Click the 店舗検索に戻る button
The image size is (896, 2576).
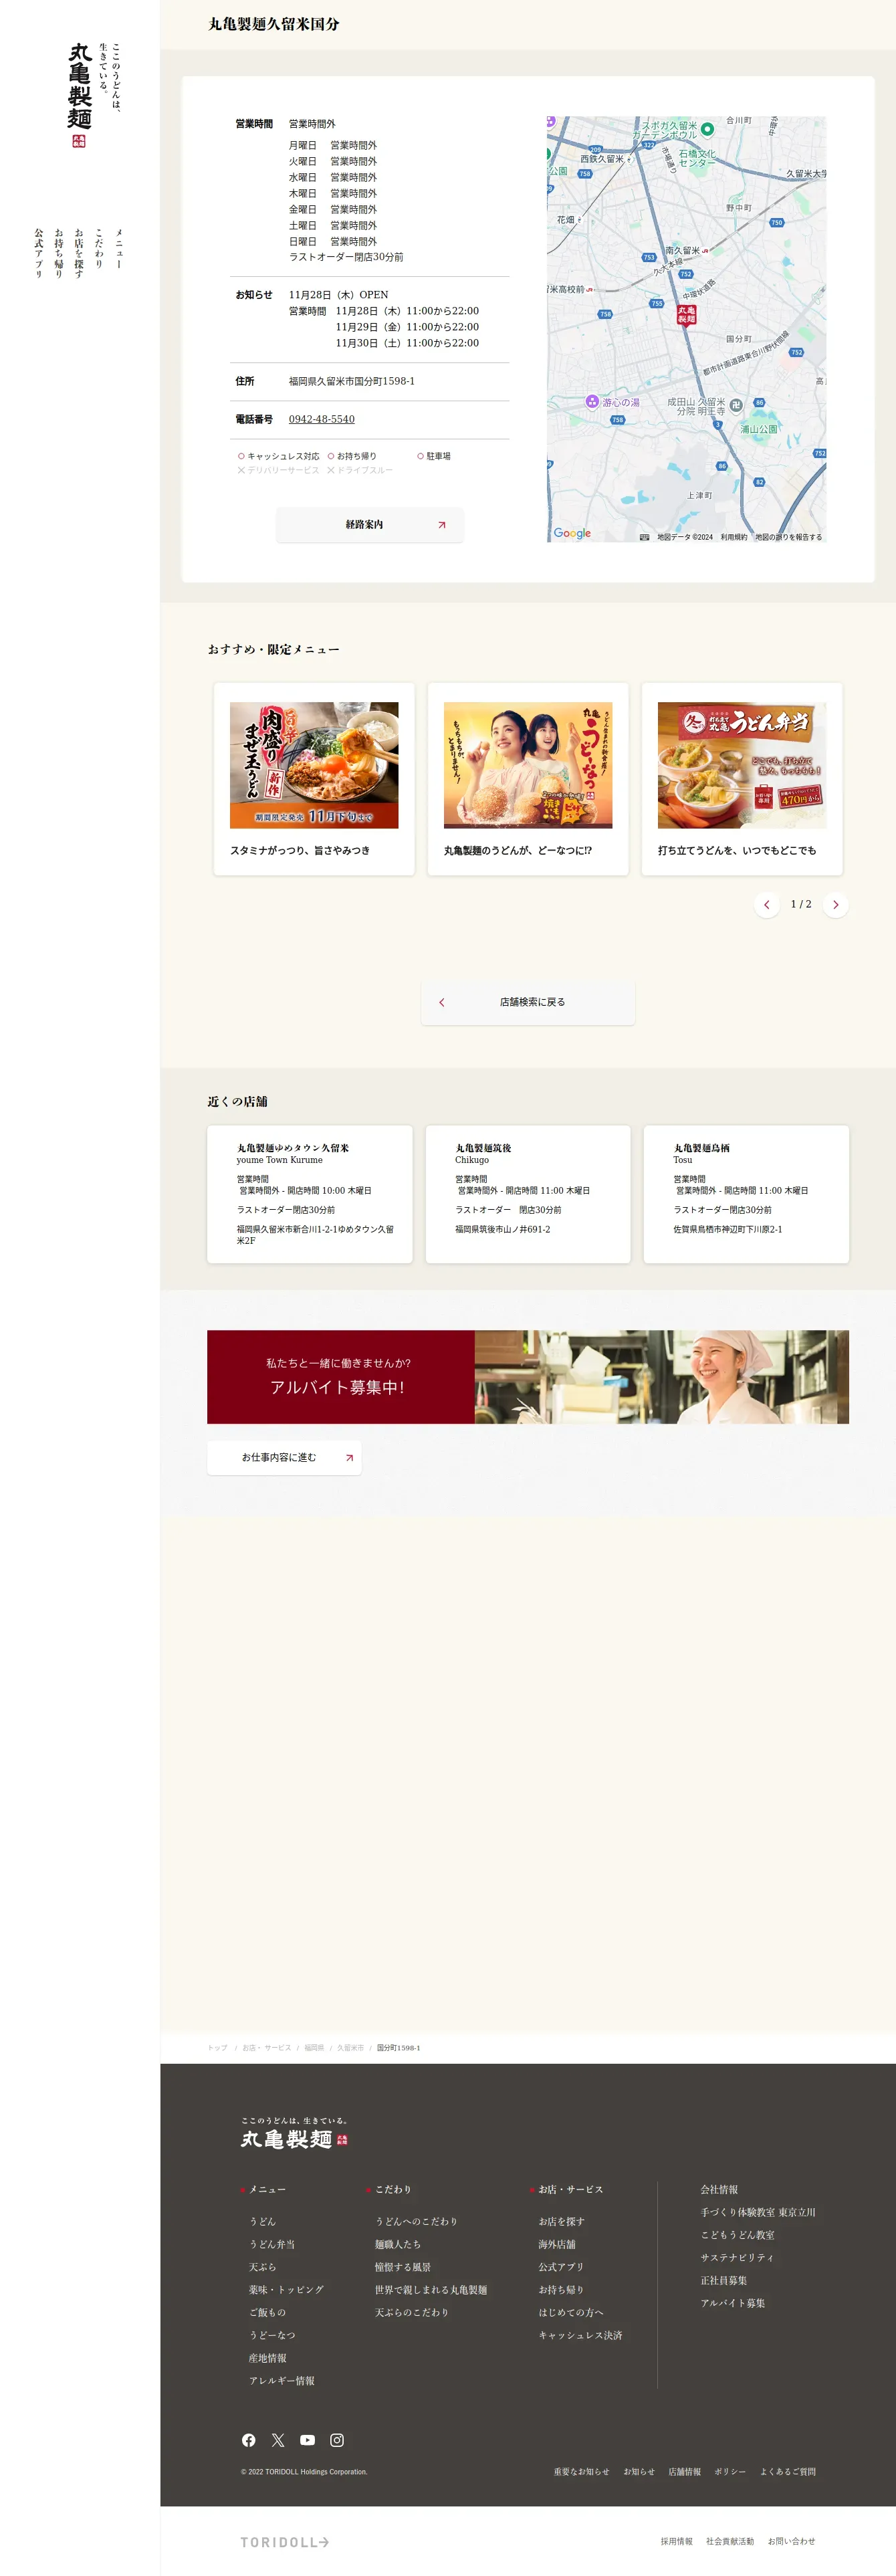(x=528, y=1002)
